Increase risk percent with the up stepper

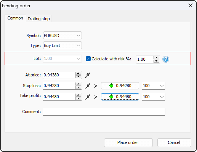[x=156, y=58]
